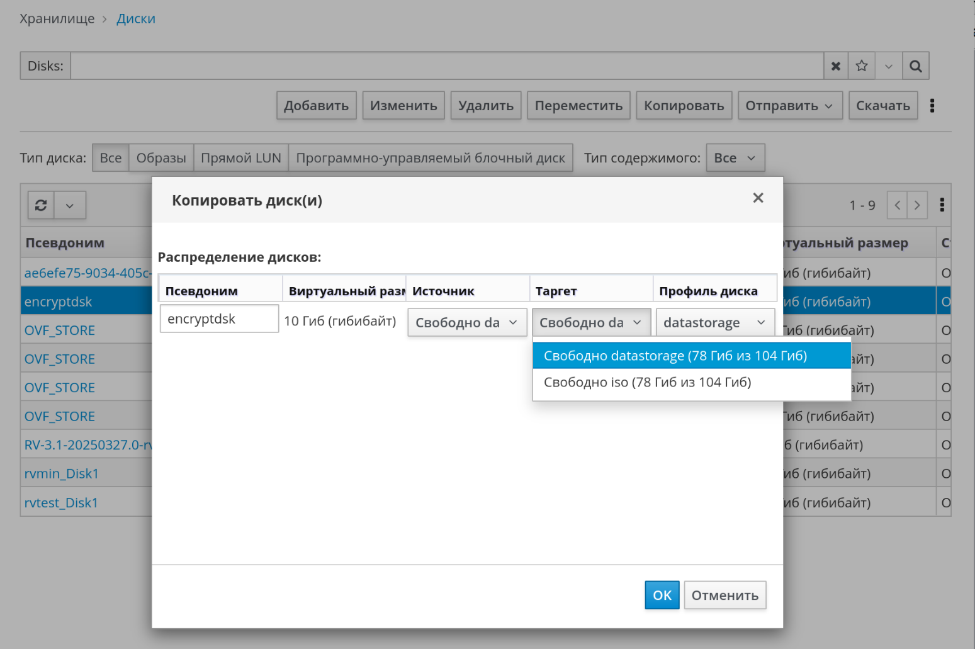Click the encryptdsk alias input field

(219, 319)
